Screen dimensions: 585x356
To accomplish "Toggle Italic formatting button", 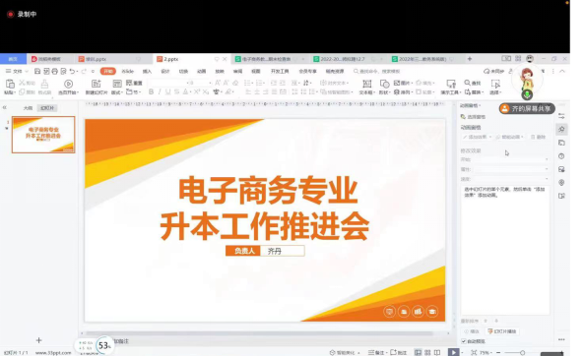I will [x=160, y=91].
